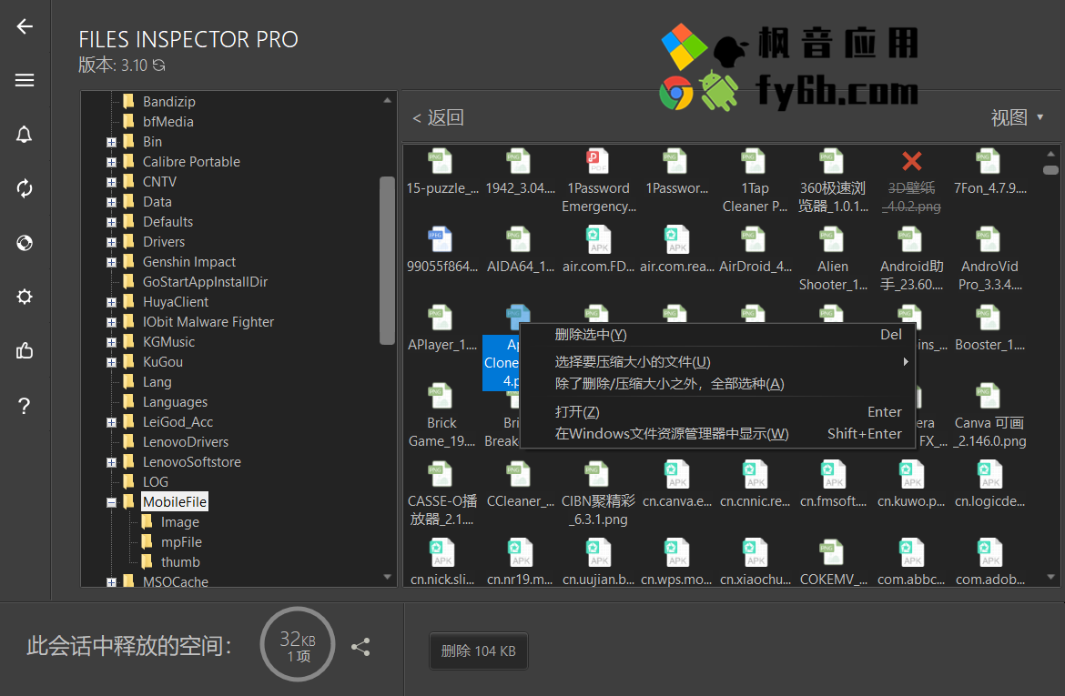Expand the CNTV folder node
Image resolution: width=1065 pixels, height=696 pixels.
(111, 182)
